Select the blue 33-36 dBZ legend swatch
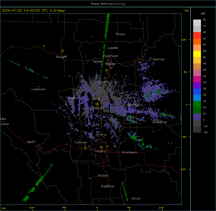The image size is (216, 211). tap(197, 91)
